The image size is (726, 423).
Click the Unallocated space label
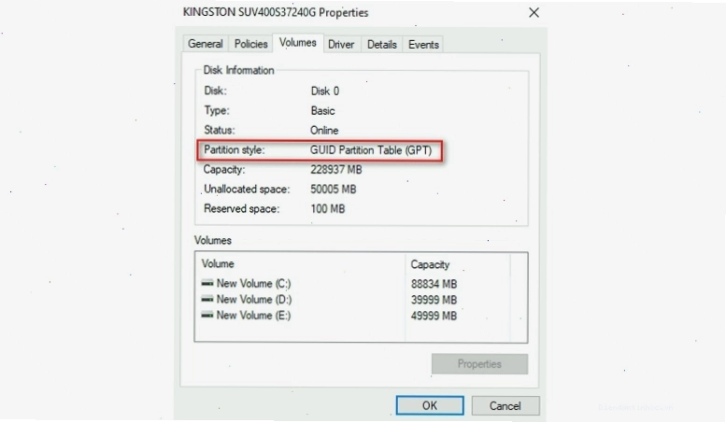coord(247,190)
